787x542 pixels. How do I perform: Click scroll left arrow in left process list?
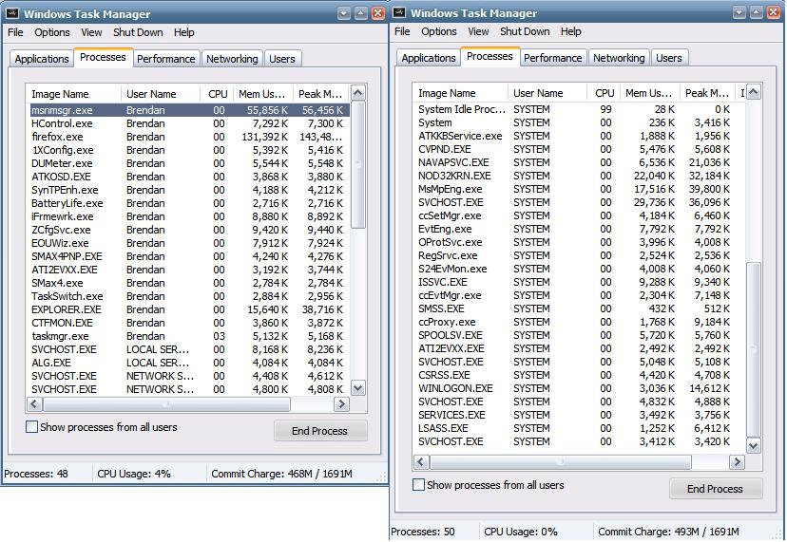click(x=34, y=404)
